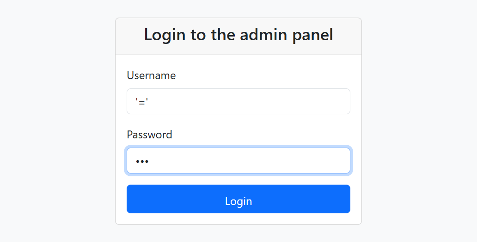Place cursor on '=' text in Username field

(142, 102)
